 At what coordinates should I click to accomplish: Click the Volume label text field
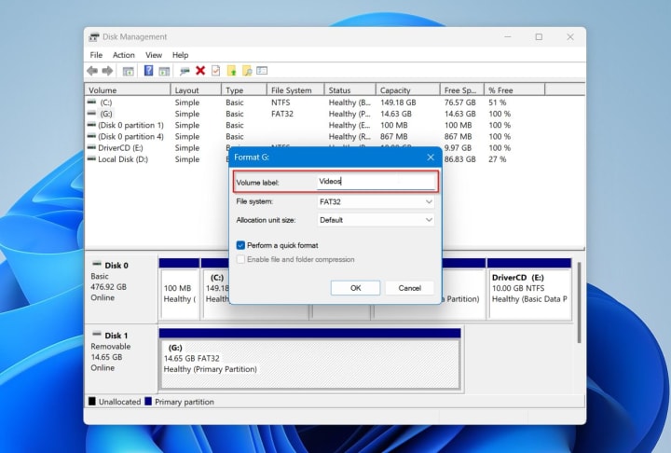(x=376, y=182)
